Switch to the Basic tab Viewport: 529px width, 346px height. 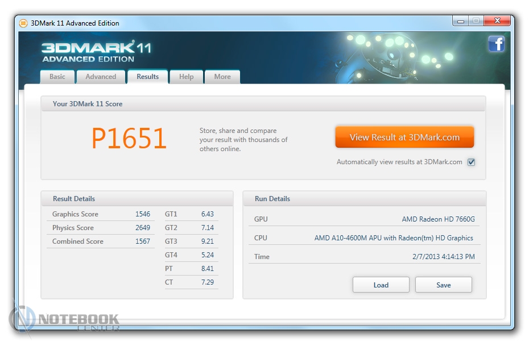(x=57, y=77)
